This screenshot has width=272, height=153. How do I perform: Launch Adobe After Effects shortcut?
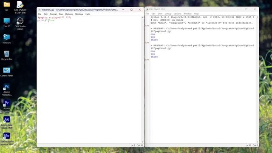(x=7, y=122)
